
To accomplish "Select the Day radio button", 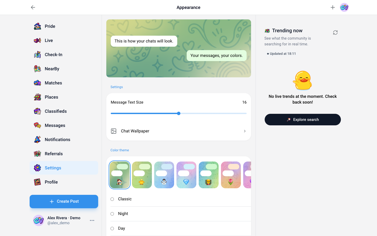I will [x=112, y=229].
